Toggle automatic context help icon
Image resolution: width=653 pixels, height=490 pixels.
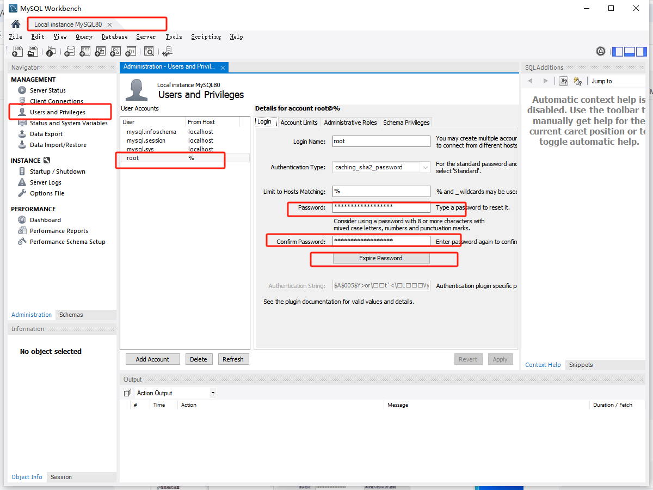(x=564, y=81)
